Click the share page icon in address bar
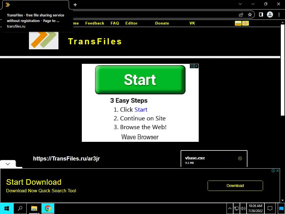The height and width of the screenshot is (214, 285). pyautogui.click(x=241, y=14)
